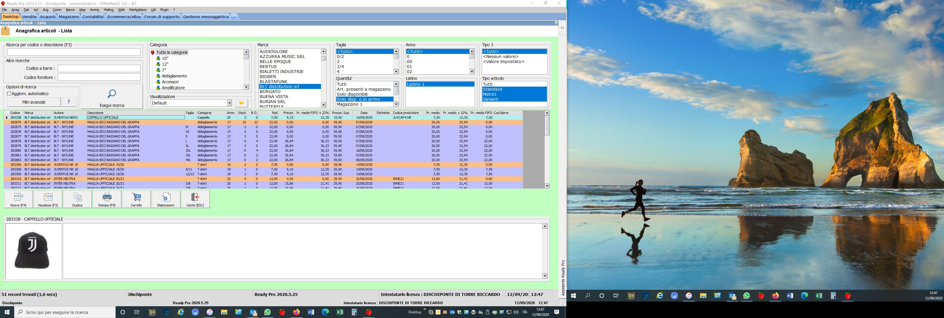Switch to the Magazzino tab
Viewport: 944px width, 318px height.
(x=69, y=16)
